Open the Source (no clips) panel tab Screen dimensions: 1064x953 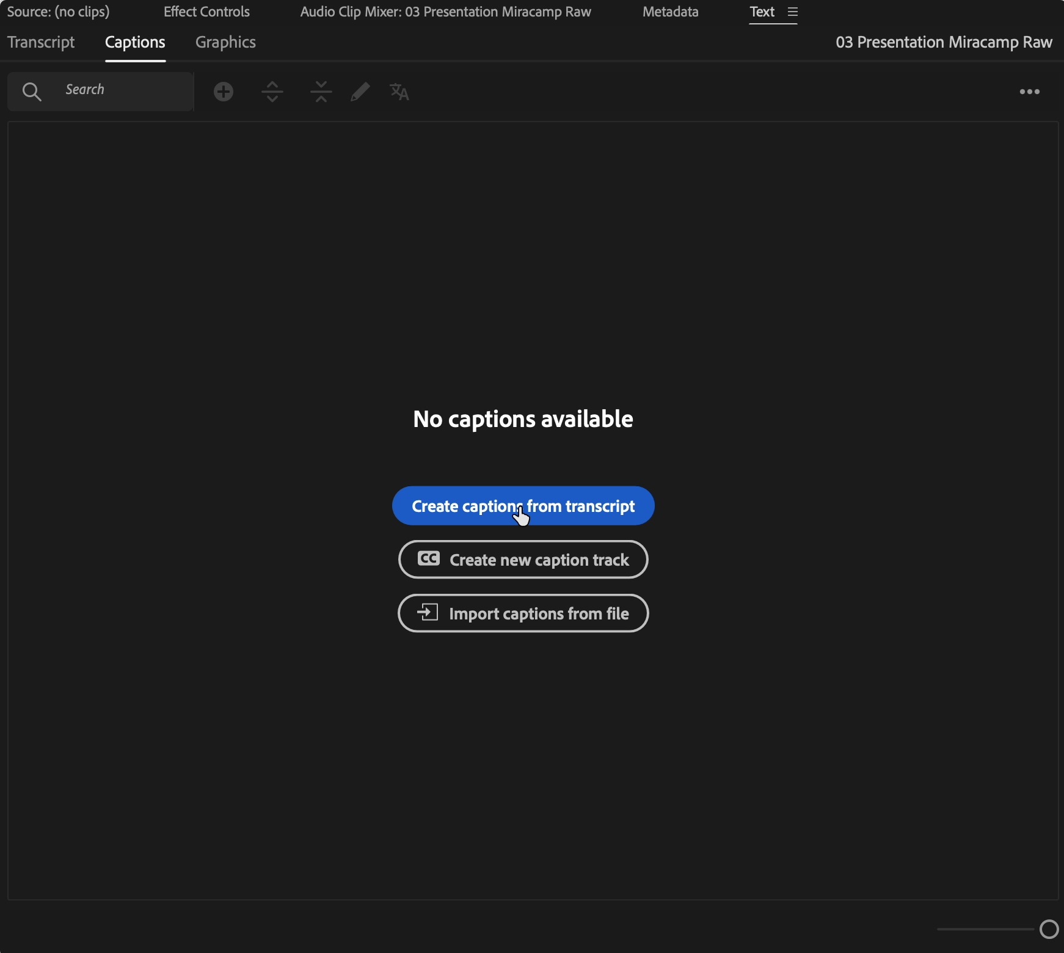tap(58, 12)
